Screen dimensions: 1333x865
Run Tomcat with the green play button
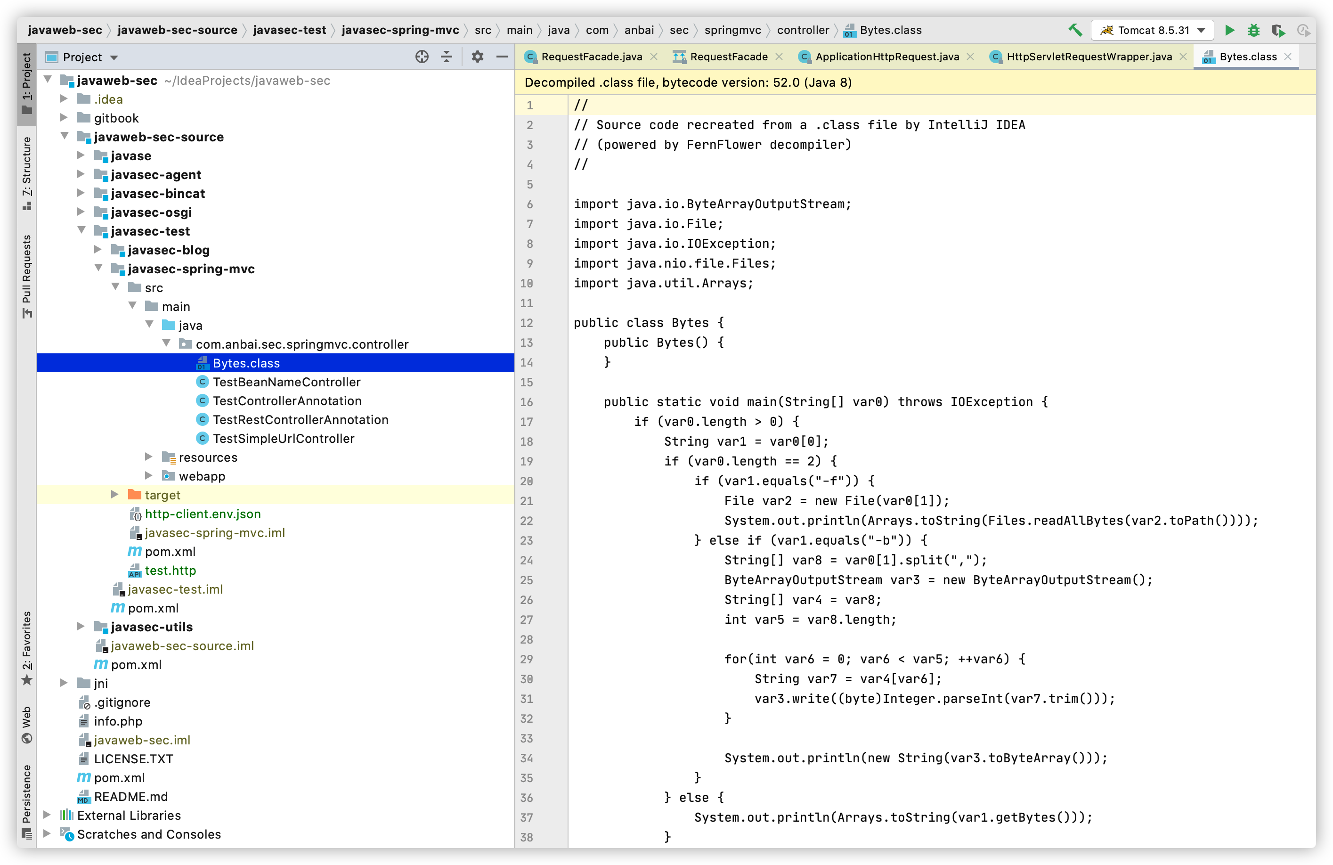tap(1229, 30)
